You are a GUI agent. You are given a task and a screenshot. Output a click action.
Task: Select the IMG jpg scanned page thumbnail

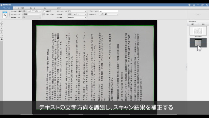[x=198, y=31]
